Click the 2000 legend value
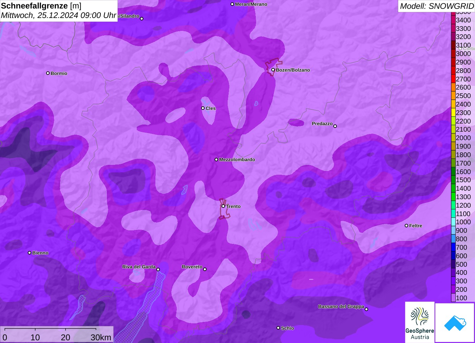475x343 pixels. (x=463, y=138)
